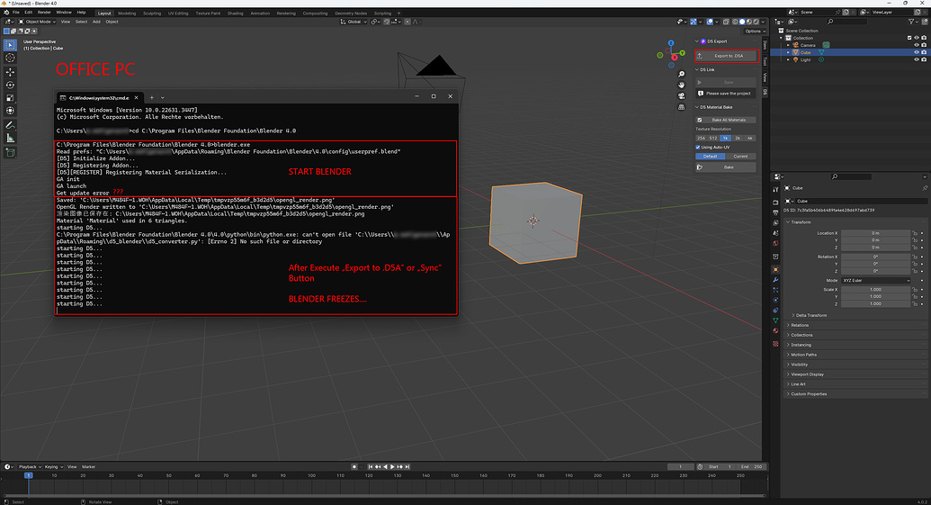
Task: Uncheck Using Auto-UV checkbox
Action: [x=698, y=148]
